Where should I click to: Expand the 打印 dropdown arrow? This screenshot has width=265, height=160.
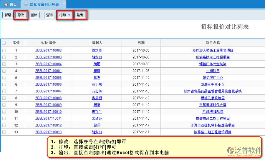69,15
